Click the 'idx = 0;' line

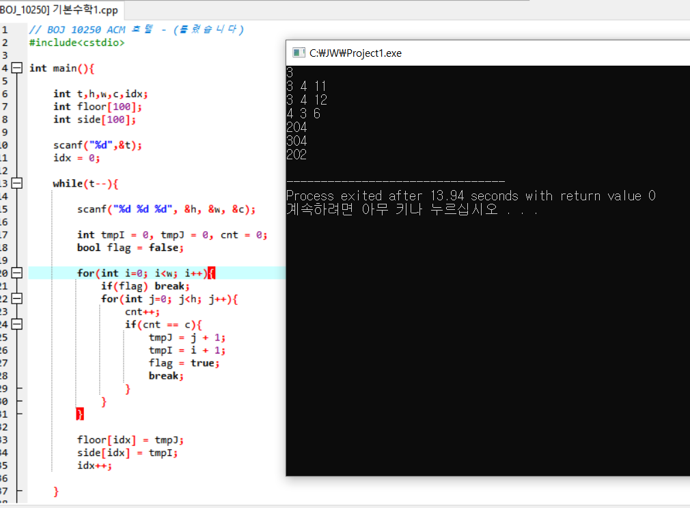pos(77,158)
